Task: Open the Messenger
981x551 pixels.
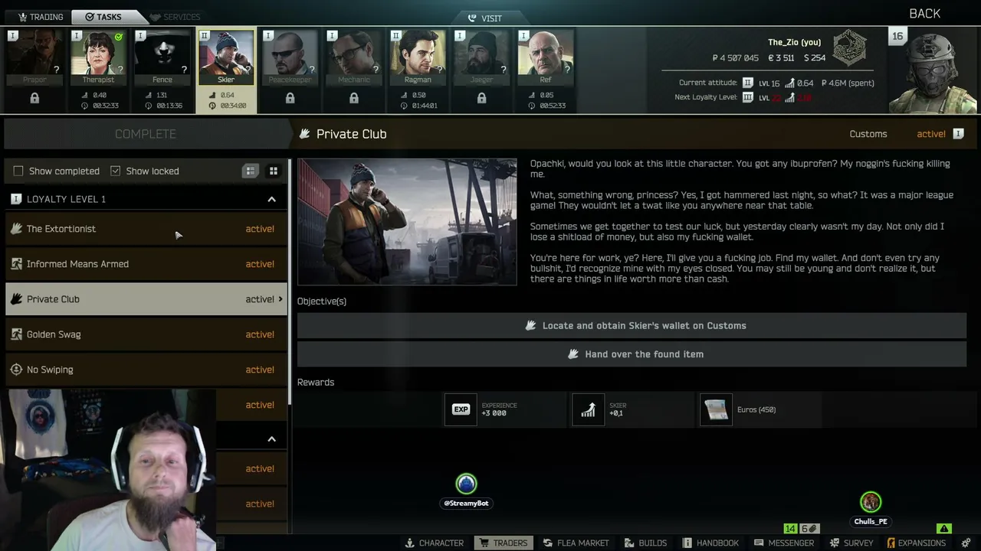Action: 783,543
